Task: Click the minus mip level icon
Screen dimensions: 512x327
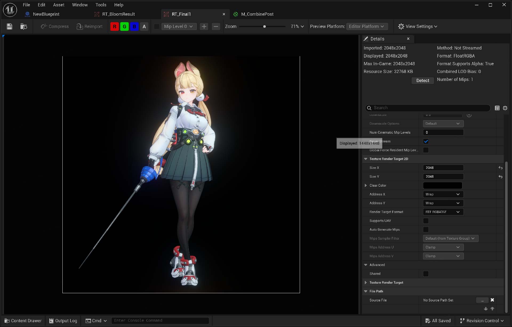Action: click(x=216, y=26)
